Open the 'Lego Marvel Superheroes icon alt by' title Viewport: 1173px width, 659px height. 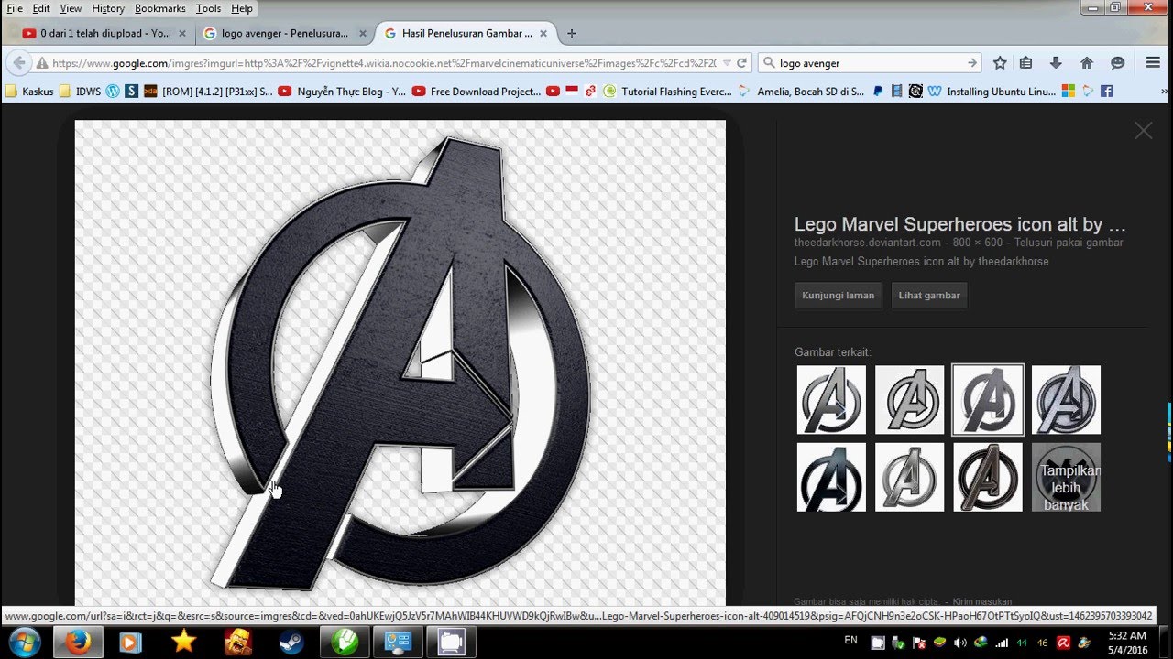[959, 224]
